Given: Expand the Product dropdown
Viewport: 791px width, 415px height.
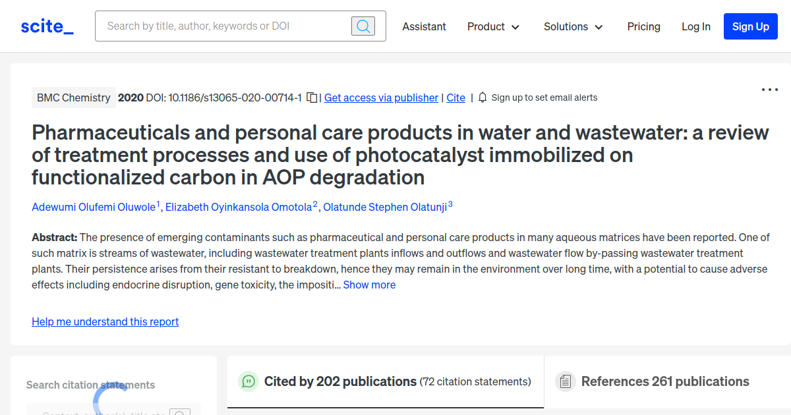Looking at the screenshot, I should (493, 26).
